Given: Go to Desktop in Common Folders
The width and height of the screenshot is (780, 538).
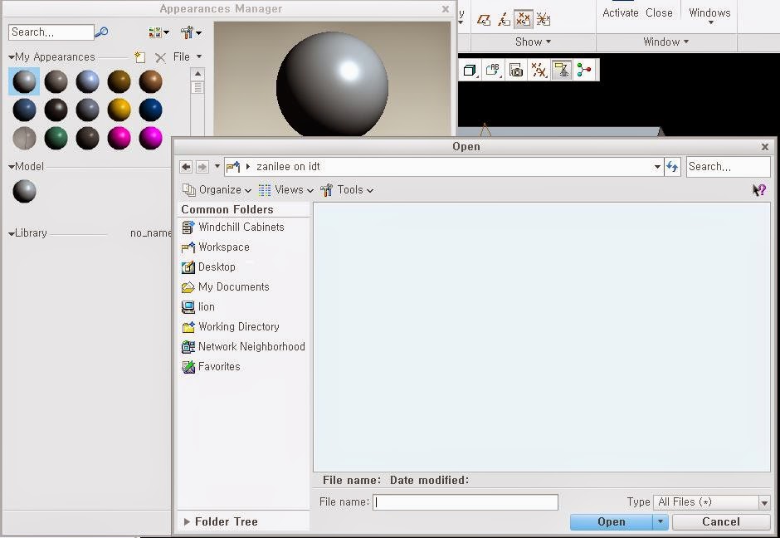Looking at the screenshot, I should coord(208,267).
